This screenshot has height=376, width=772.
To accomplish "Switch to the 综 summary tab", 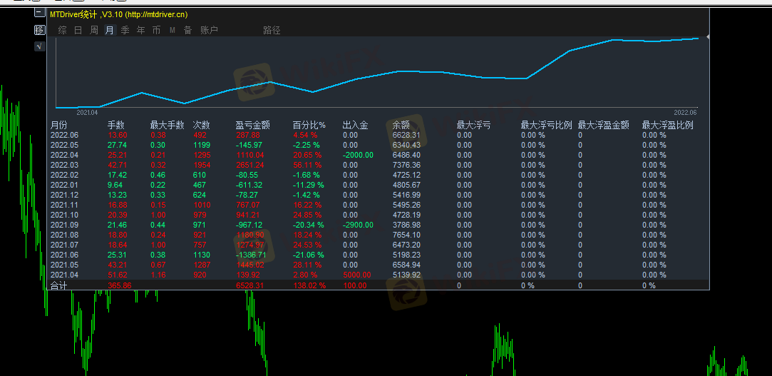I will click(x=63, y=30).
